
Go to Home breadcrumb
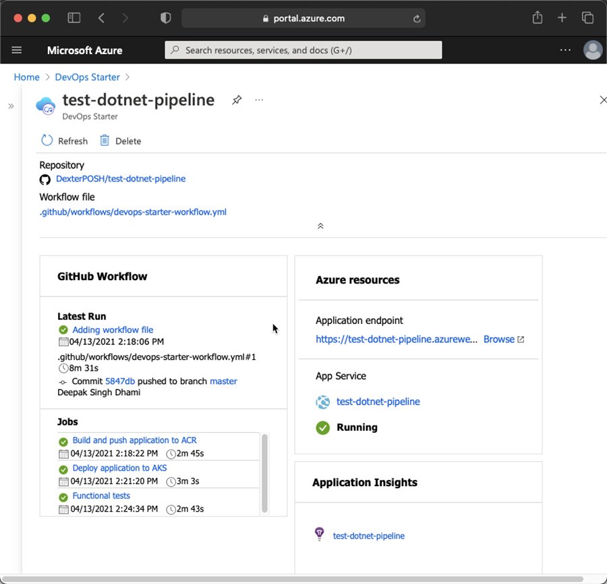26,77
